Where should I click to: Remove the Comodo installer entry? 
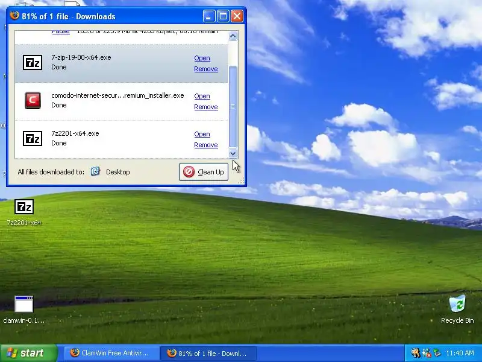click(x=206, y=107)
